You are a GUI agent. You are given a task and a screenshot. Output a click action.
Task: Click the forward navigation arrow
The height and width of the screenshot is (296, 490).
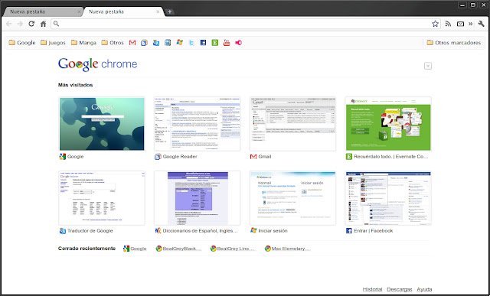20,24
